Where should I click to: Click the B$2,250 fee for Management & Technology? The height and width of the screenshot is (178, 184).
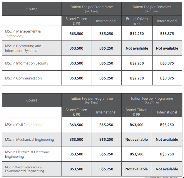tap(137, 34)
